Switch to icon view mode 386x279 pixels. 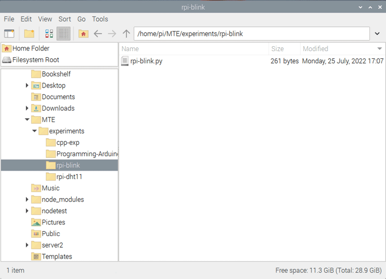tap(49, 34)
